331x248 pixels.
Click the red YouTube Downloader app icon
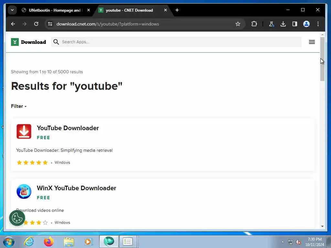click(24, 131)
